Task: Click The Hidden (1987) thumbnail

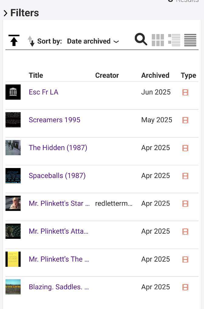Action: pos(13,148)
